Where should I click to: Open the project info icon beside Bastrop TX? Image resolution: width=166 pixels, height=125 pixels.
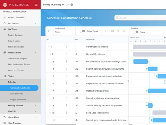[72, 5]
